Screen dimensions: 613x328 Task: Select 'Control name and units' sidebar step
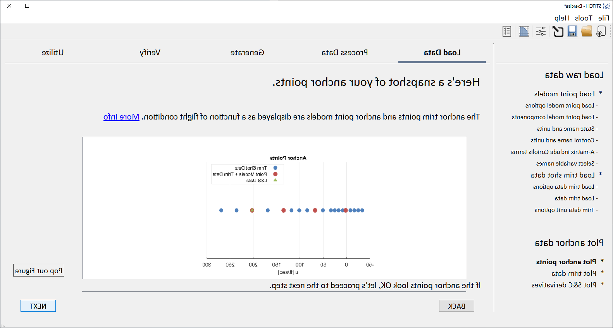(564, 140)
